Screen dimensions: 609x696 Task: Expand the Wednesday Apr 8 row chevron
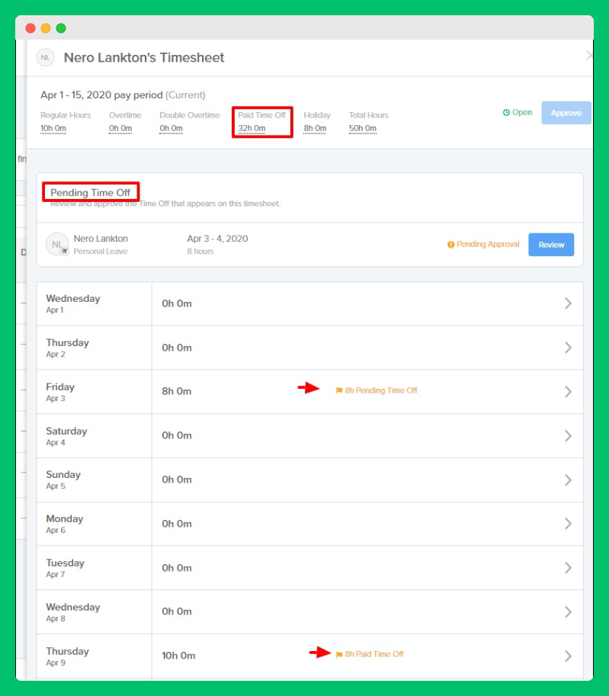(568, 612)
